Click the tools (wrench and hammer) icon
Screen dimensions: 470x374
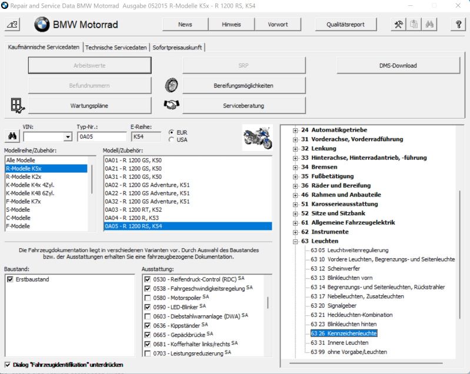click(x=398, y=25)
